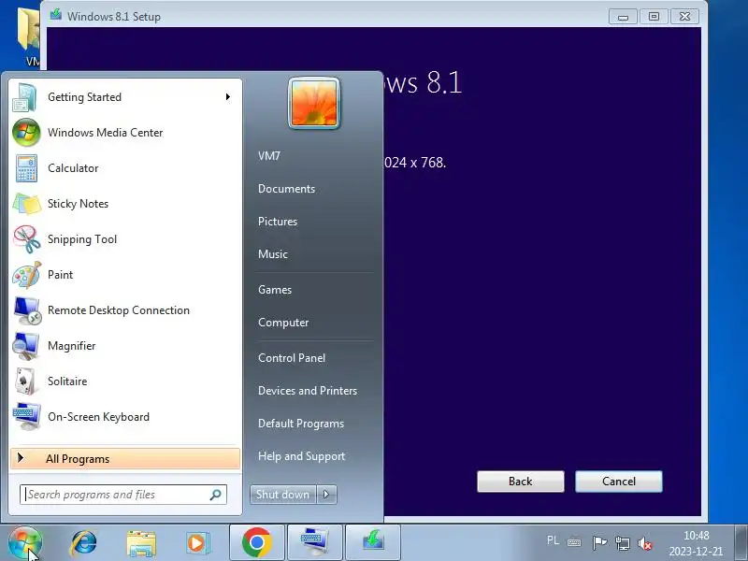Click Back in Windows 8.1 Setup
Viewport: 748px width, 561px height.
click(521, 482)
